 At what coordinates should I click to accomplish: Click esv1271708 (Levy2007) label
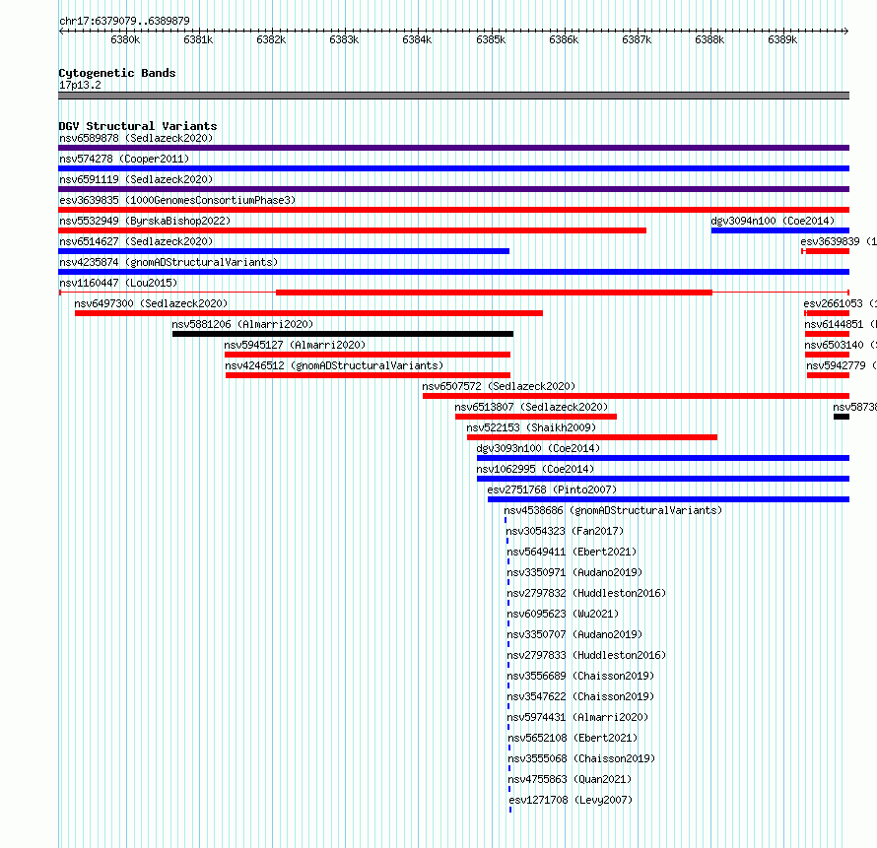pos(572,800)
